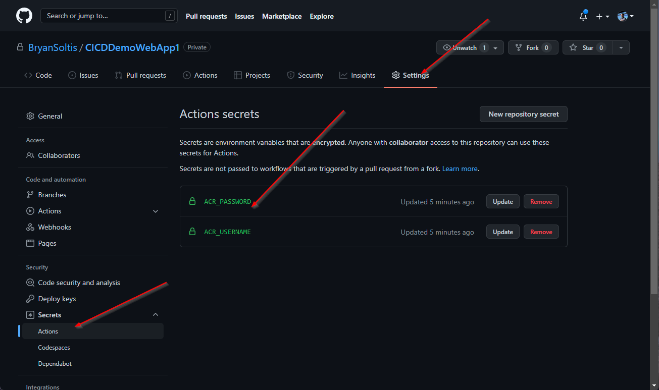Click New repository secret button
This screenshot has height=390, width=659.
pos(523,114)
